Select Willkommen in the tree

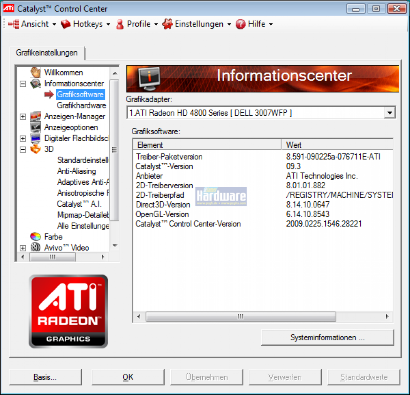[64, 73]
